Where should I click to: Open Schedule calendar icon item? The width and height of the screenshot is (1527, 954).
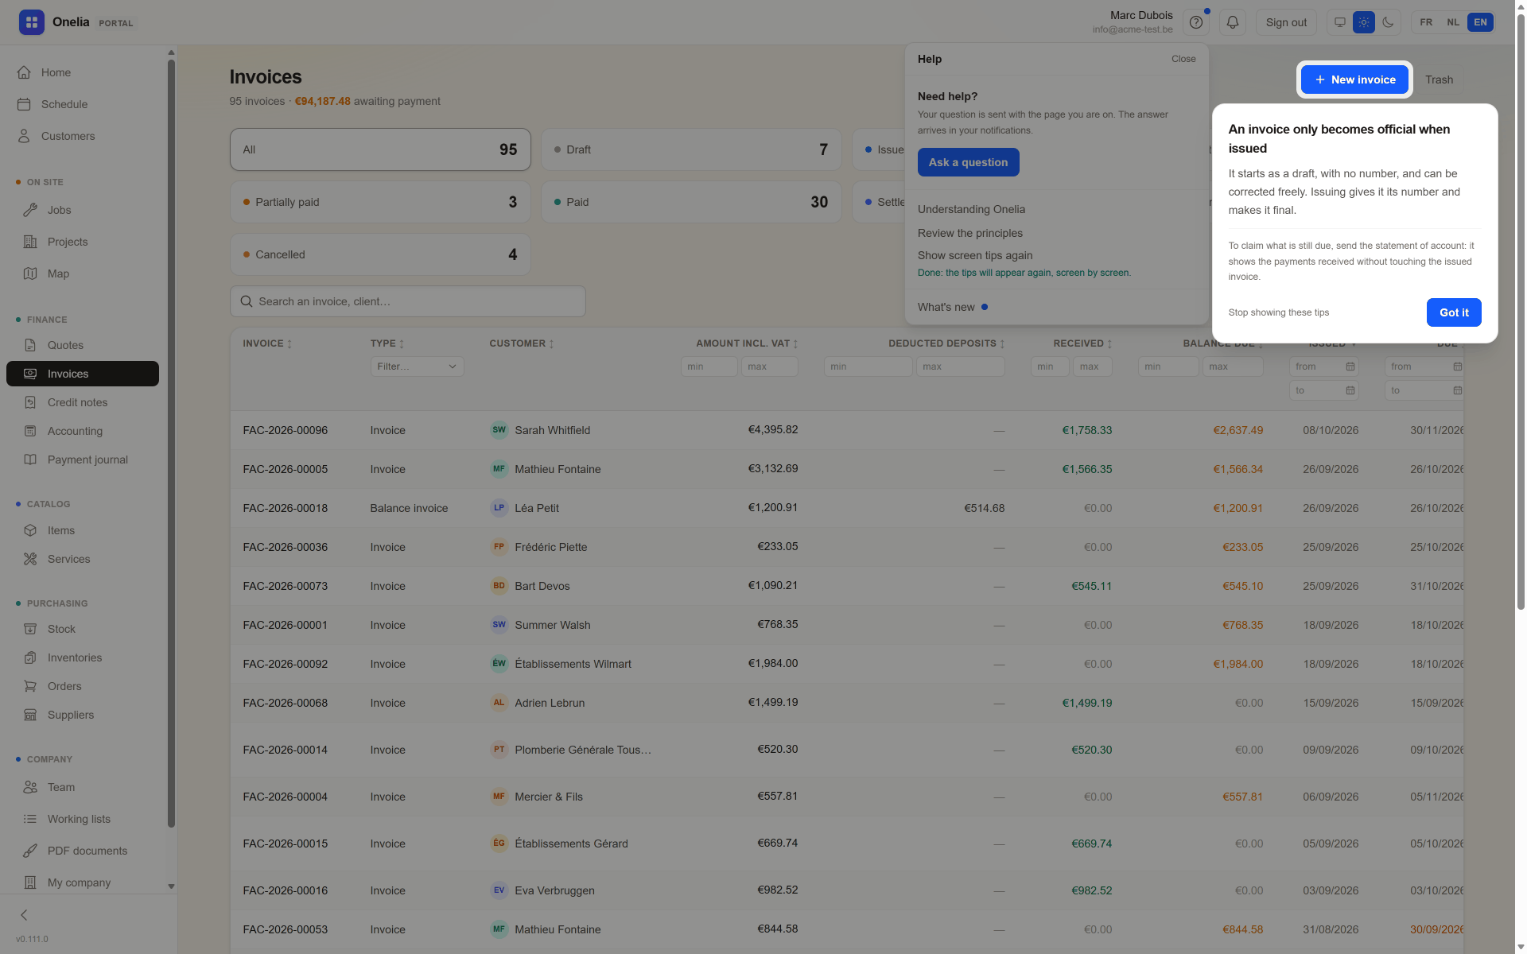83,104
